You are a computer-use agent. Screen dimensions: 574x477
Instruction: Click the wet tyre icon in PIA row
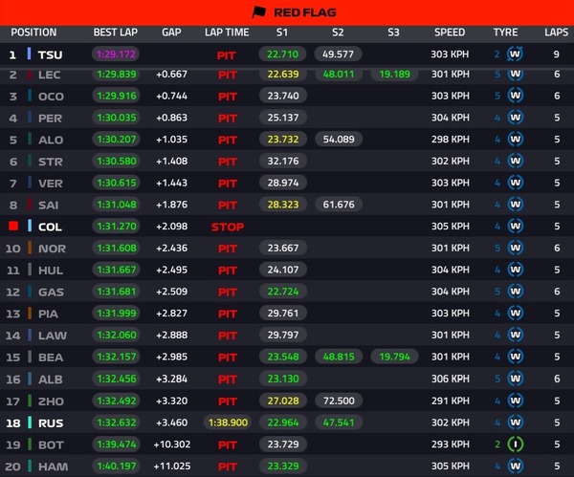coord(515,314)
